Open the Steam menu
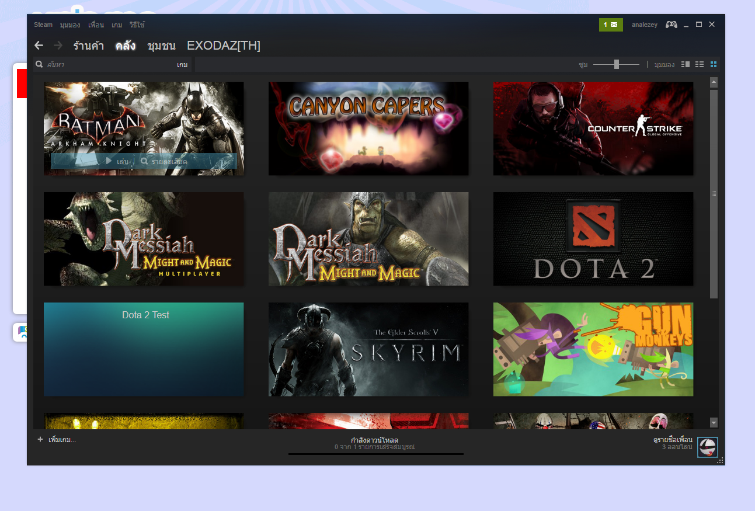Screen dimensions: 755x511 pyautogui.click(x=43, y=25)
